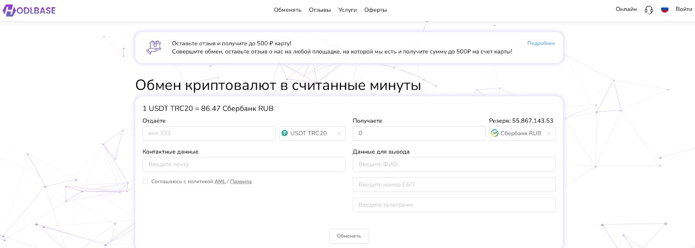Open the Правила rules link
Image resolution: width=695 pixels, height=248 pixels.
(x=241, y=182)
